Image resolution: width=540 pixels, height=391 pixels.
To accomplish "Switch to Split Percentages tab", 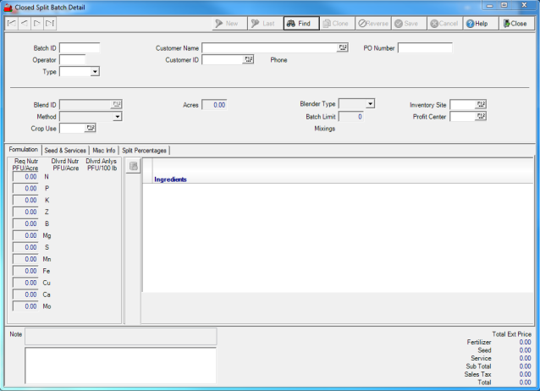I will pos(144,151).
